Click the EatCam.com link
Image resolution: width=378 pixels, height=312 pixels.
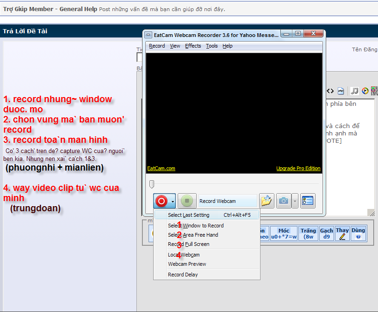coord(161,168)
